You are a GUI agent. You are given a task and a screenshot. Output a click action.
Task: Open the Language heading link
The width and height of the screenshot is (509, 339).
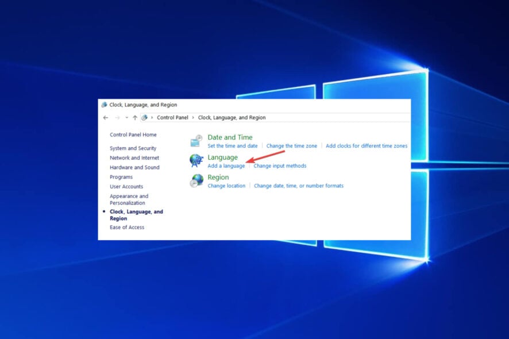(223, 157)
